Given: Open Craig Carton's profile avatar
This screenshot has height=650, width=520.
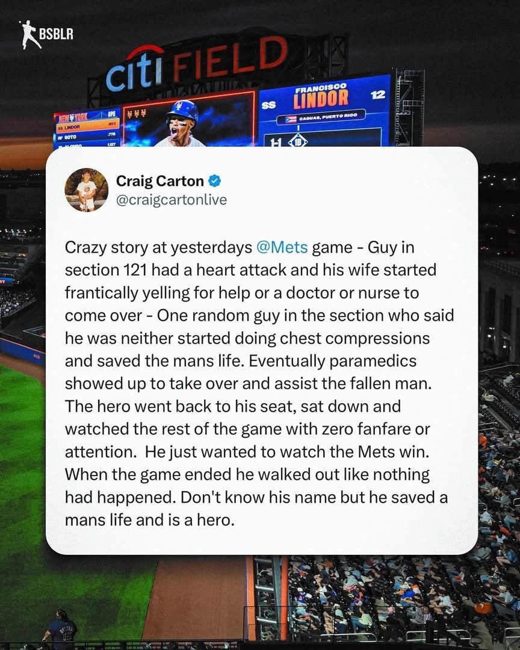Looking at the screenshot, I should coord(87,190).
